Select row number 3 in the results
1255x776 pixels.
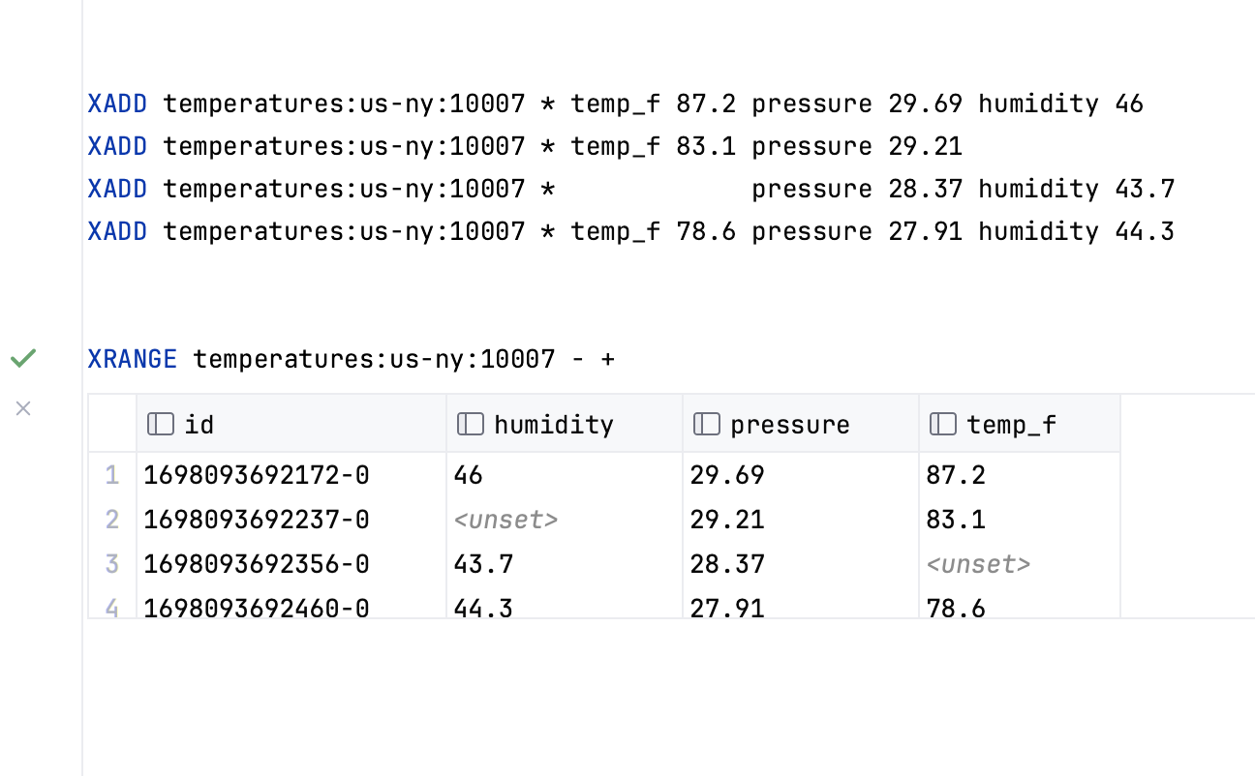point(111,564)
